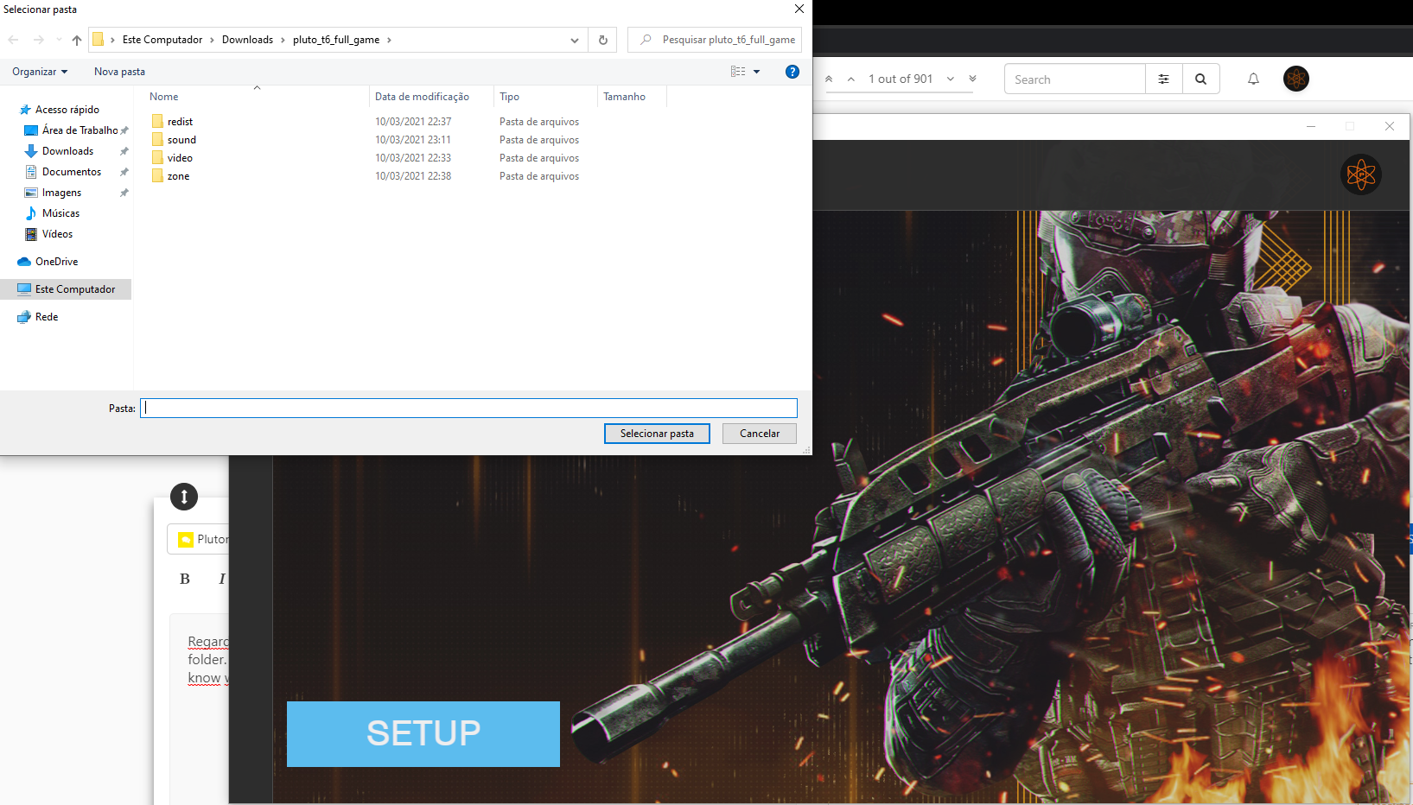Viewport: 1413px width, 805px height.
Task: Click forum Search input field
Action: (1074, 79)
